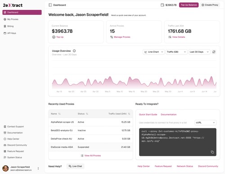Select the EtaSocial-media-ASIA proxy row
The width and height of the screenshot is (225, 174).
[90, 147]
